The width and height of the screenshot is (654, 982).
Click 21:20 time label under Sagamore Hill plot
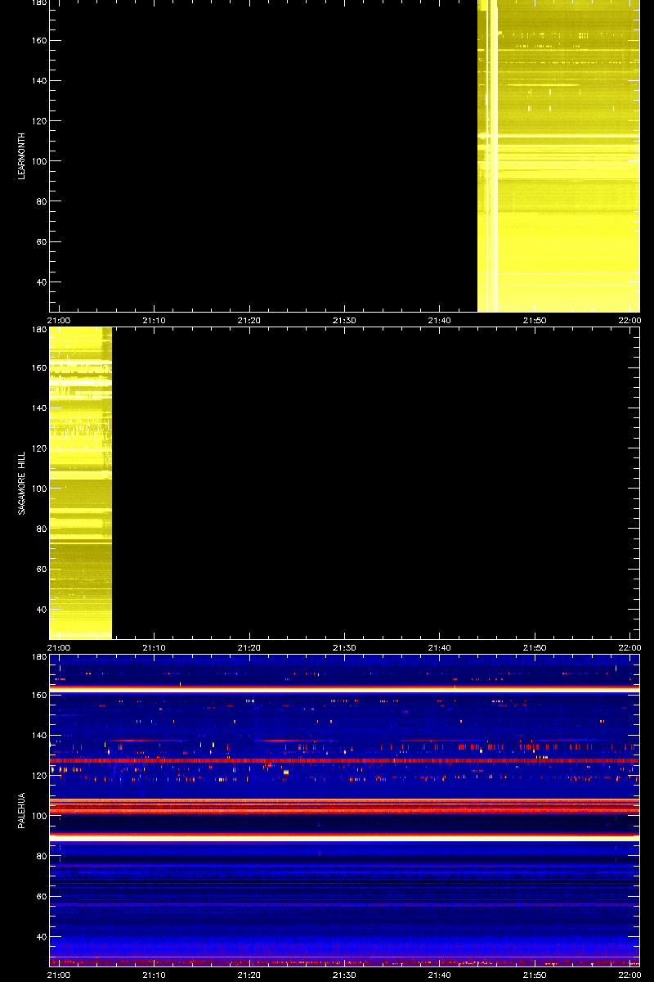pyautogui.click(x=249, y=647)
